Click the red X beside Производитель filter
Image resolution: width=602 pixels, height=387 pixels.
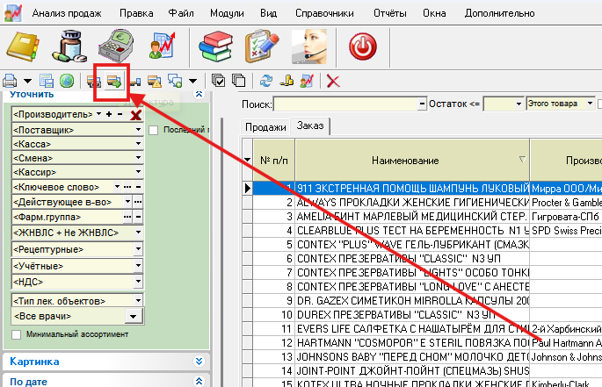(x=135, y=115)
